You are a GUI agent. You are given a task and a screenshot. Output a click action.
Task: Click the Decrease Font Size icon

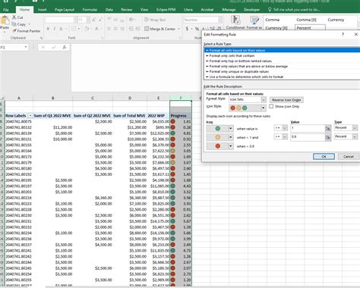[100, 20]
